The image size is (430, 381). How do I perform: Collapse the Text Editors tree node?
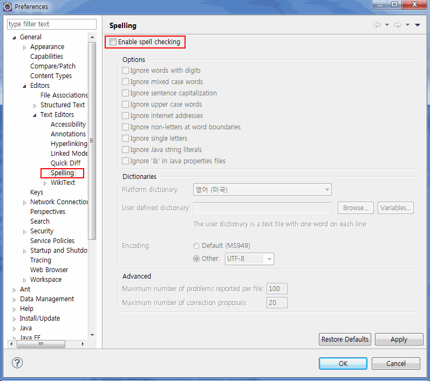pyautogui.click(x=35, y=115)
